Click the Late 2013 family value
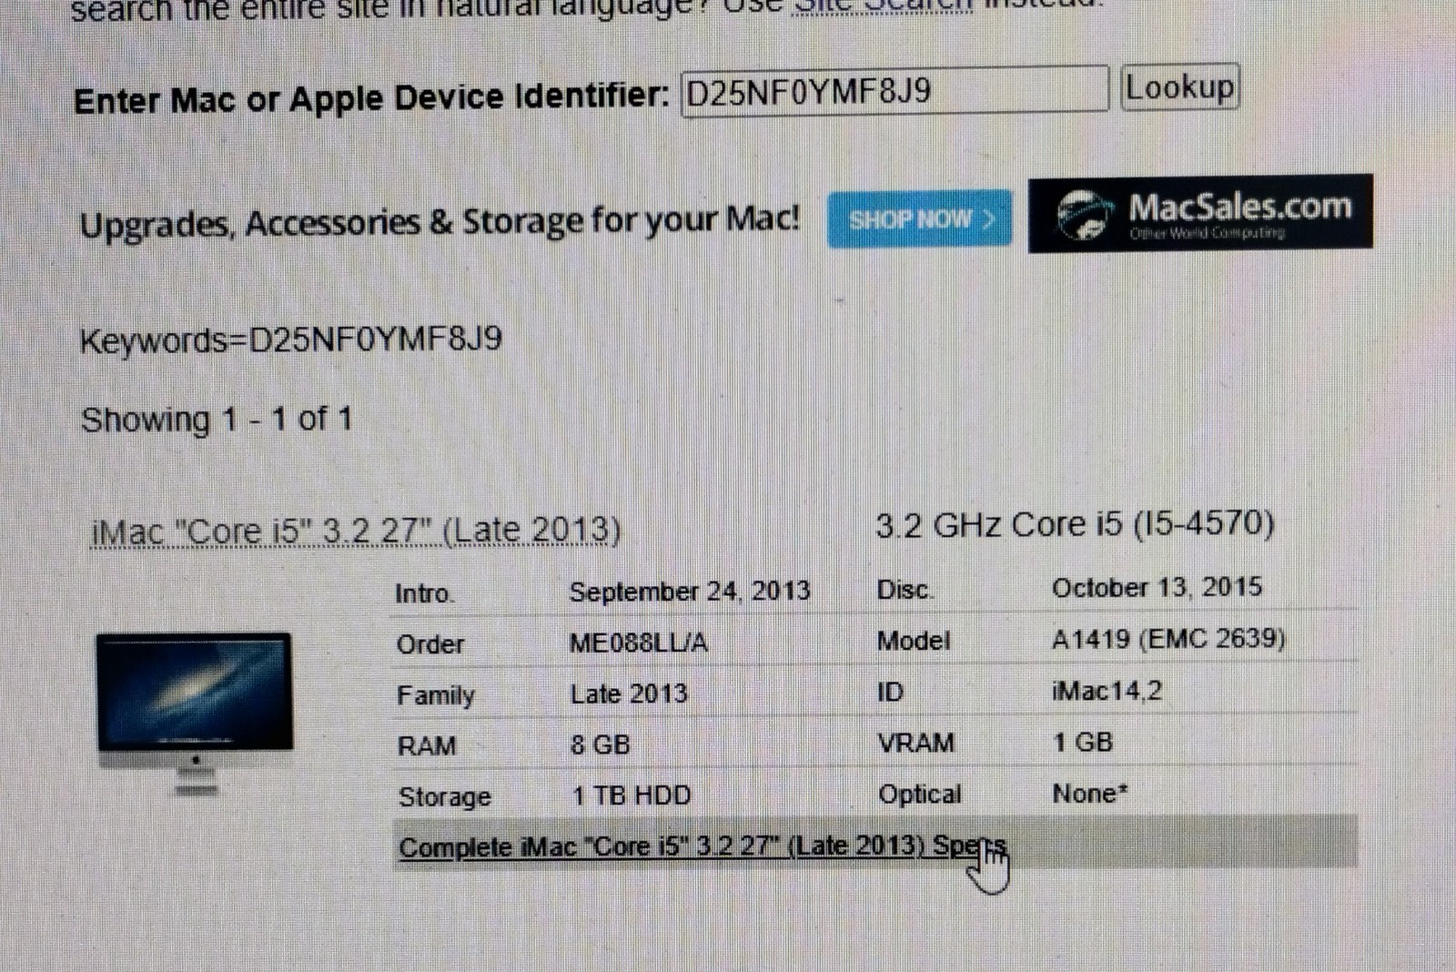This screenshot has width=1456, height=972. point(629,694)
